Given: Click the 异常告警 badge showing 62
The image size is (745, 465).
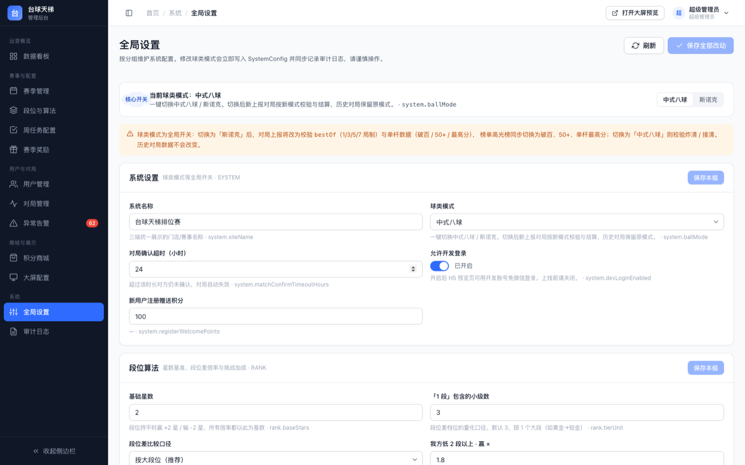Looking at the screenshot, I should pos(92,223).
